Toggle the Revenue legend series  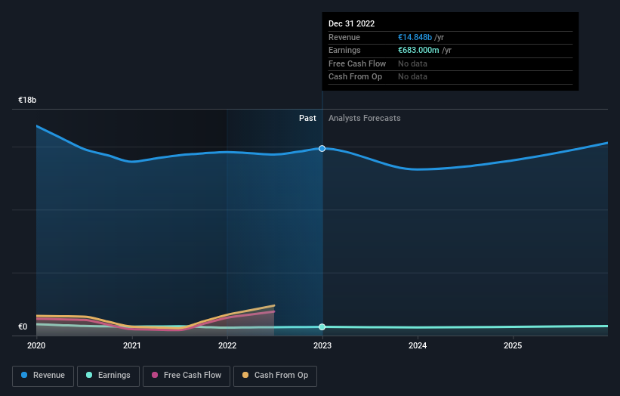[x=43, y=376]
